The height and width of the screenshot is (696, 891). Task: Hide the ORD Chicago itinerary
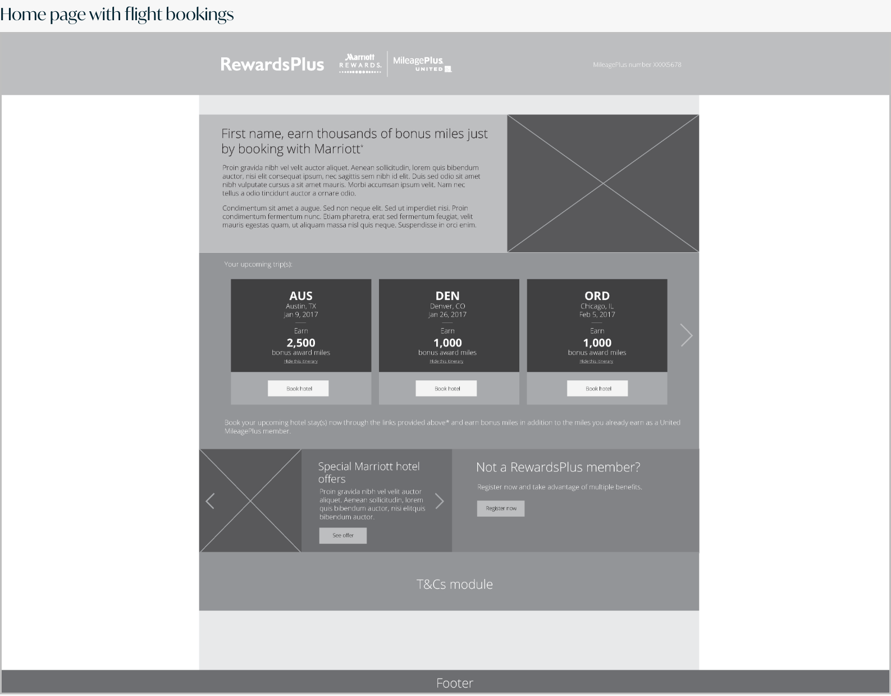[x=597, y=361]
